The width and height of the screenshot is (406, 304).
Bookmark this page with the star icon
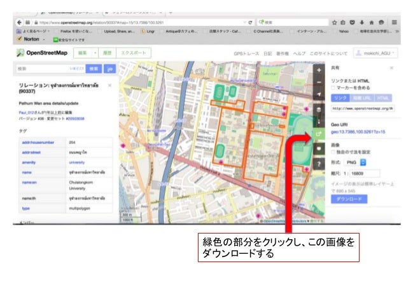[334, 22]
